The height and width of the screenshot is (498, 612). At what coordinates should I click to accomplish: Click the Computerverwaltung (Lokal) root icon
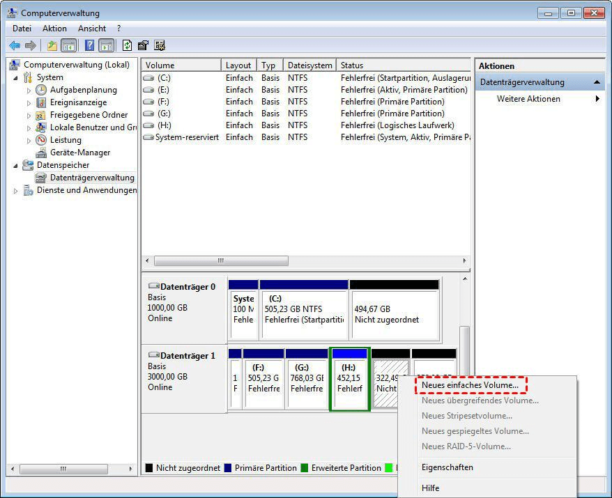point(15,65)
